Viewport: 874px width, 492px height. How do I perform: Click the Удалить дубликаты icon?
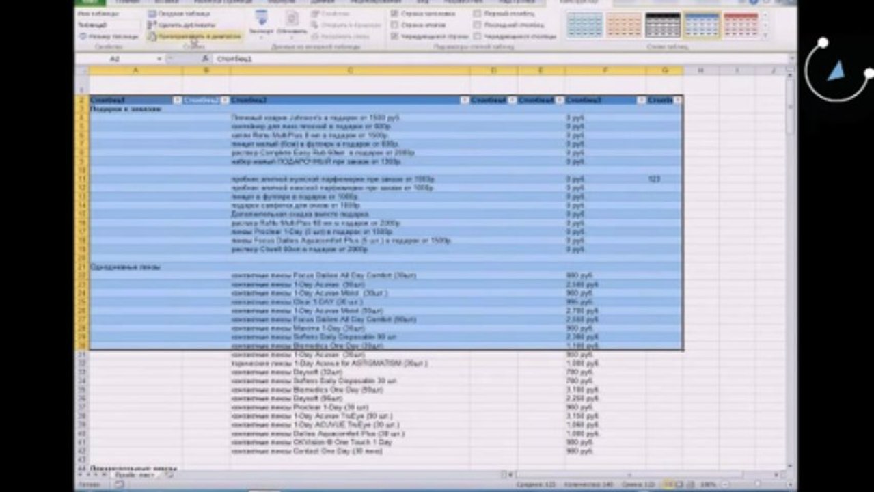click(x=152, y=25)
